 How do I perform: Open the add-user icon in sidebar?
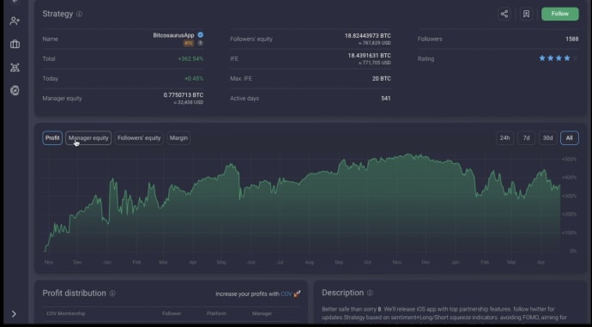click(15, 21)
